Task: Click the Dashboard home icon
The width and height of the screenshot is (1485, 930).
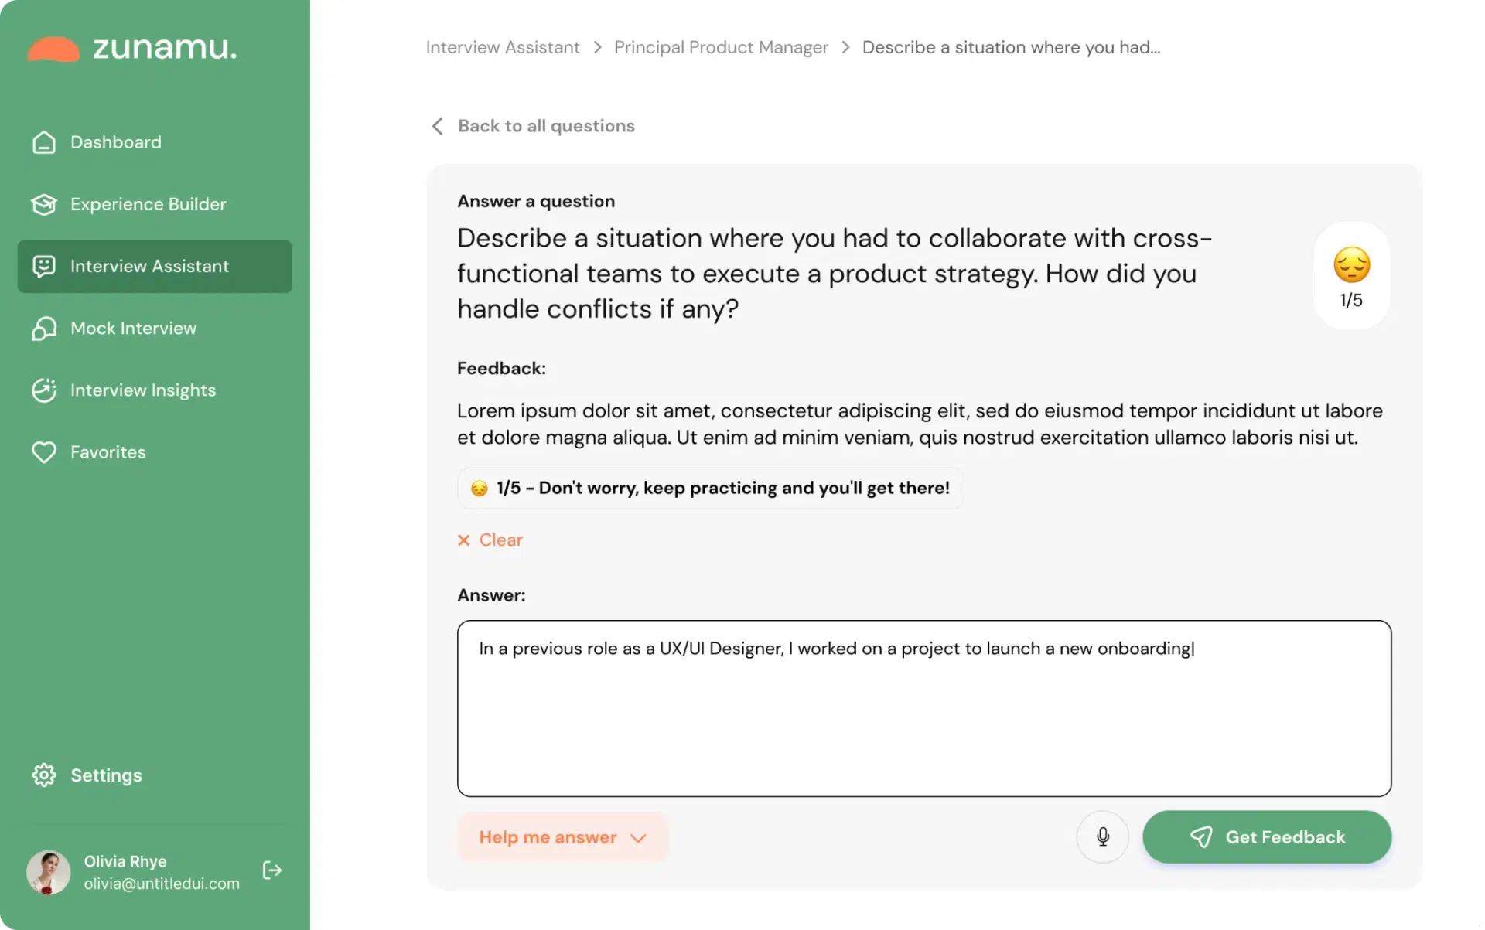Action: (44, 142)
